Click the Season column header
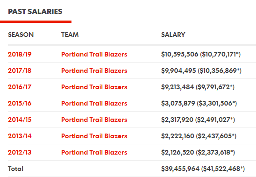The width and height of the screenshot is (256, 177). (21, 35)
